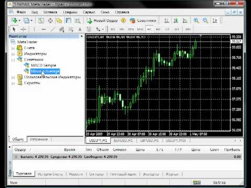The height and width of the screenshot is (188, 251).
Task: Set timeframe to M1
Action: (x=113, y=29)
